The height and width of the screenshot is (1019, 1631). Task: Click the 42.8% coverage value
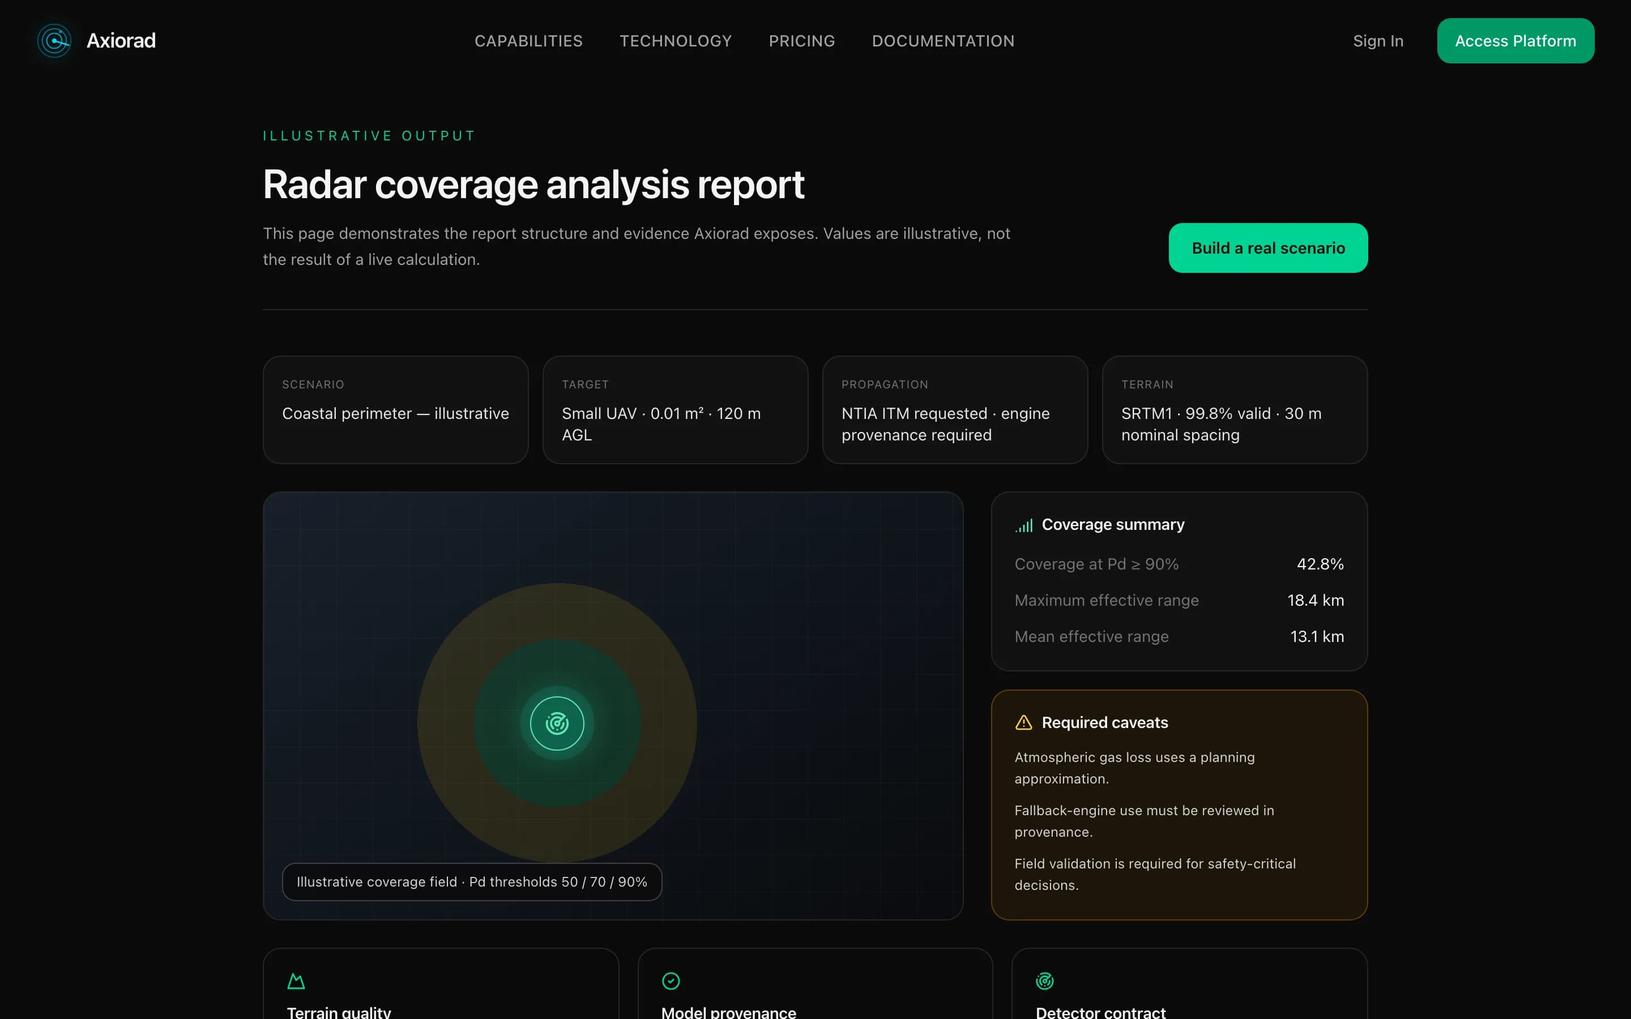tap(1320, 564)
